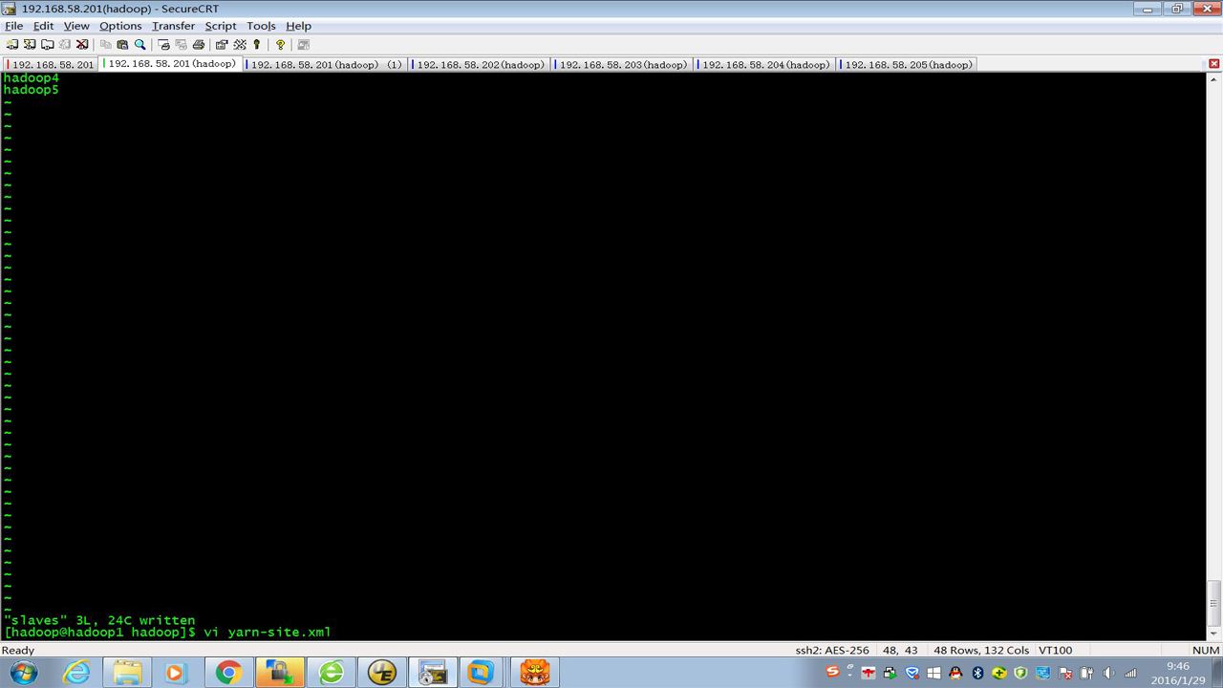The image size is (1223, 688).
Task: Click the grayed Reconnect toolbar icon
Action: (64, 44)
